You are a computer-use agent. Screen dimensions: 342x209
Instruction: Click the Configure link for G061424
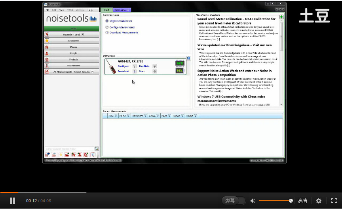[x=123, y=66]
